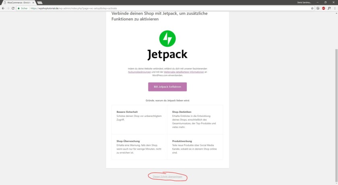
Task: Open the Weitergabe detaillierter Informationen link
Action: point(183,72)
